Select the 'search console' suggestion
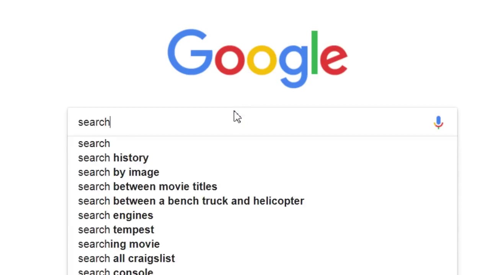This screenshot has height=275, width=490. (116, 272)
